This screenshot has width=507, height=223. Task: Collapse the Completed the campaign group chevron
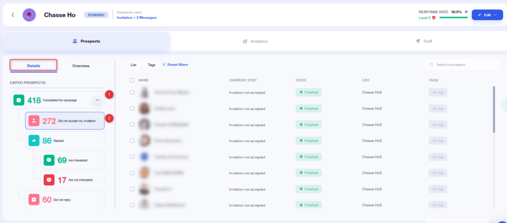98,100
